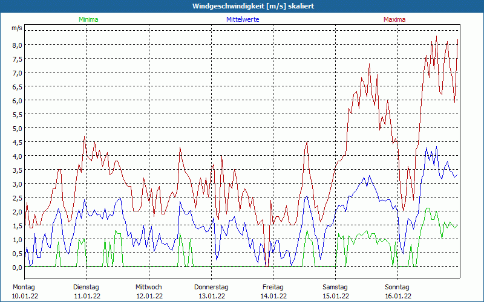The height and width of the screenshot is (302, 484).
Task: Click the 13.01.22 date label
Action: (211, 296)
